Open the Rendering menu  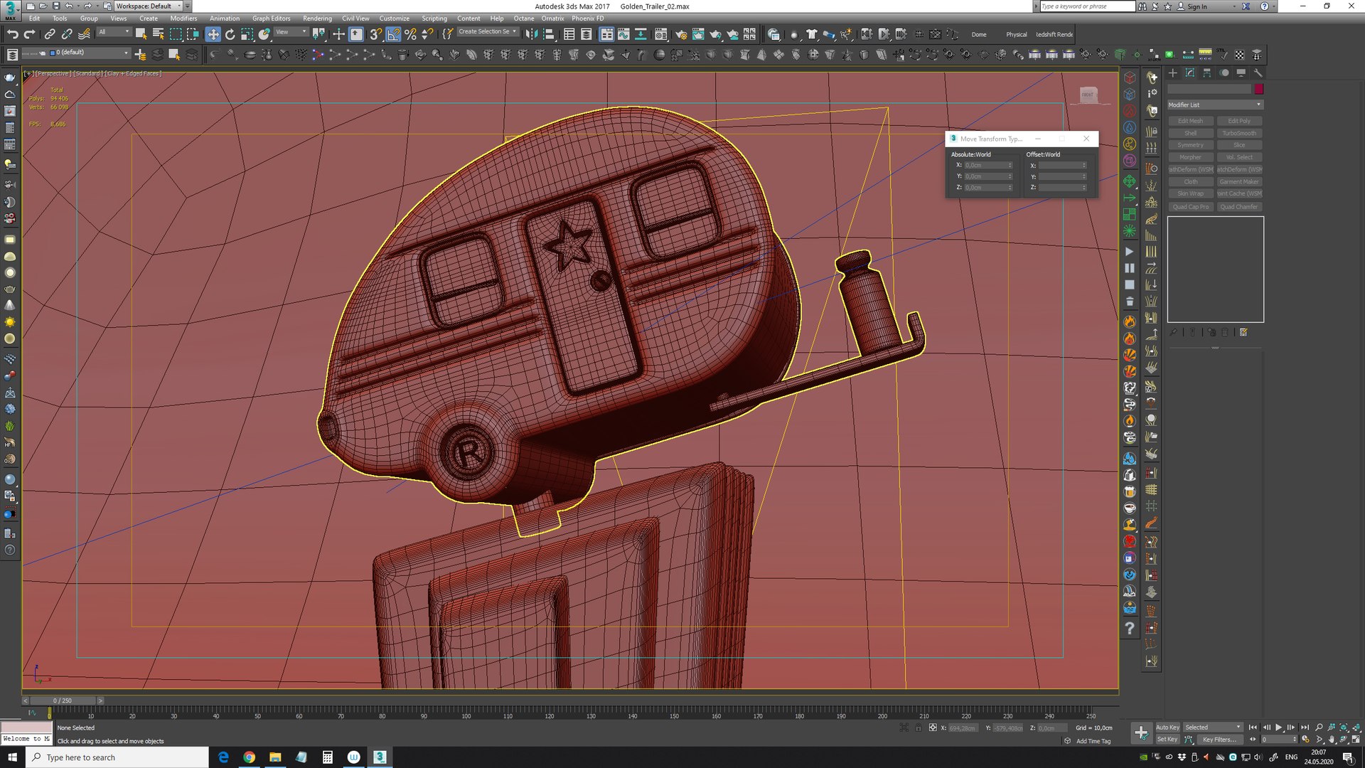click(317, 18)
